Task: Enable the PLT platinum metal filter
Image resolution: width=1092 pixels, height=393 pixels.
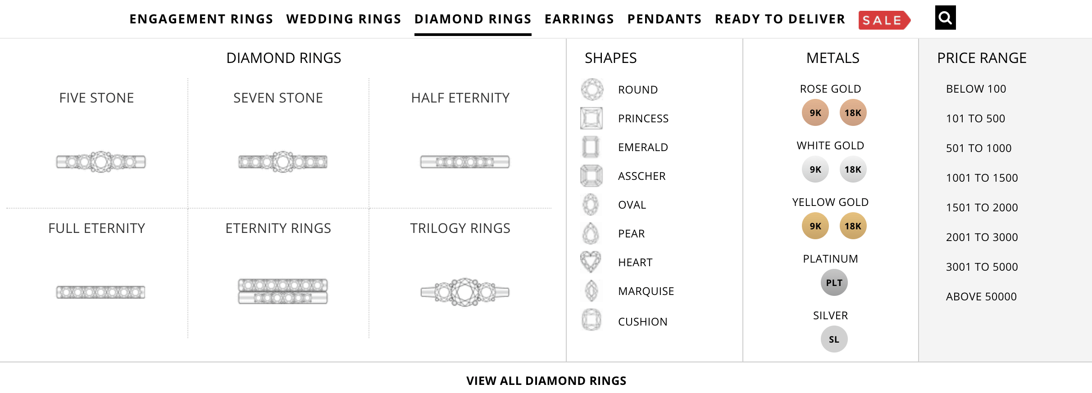Action: pos(834,282)
